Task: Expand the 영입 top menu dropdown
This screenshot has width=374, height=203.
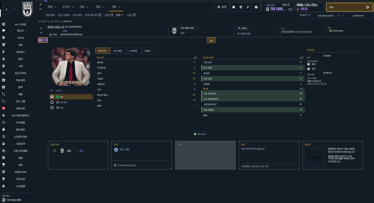Action: pyautogui.click(x=100, y=7)
